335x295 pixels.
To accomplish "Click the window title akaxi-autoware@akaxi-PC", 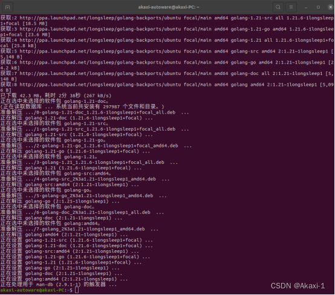I will [169, 7].
